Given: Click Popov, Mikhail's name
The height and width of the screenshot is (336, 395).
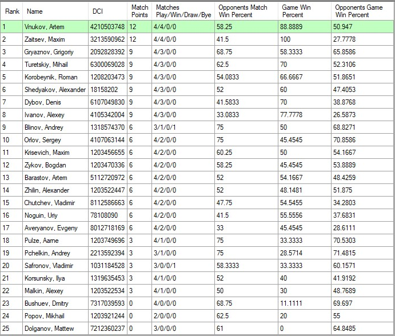Looking at the screenshot, I should coord(45,316).
